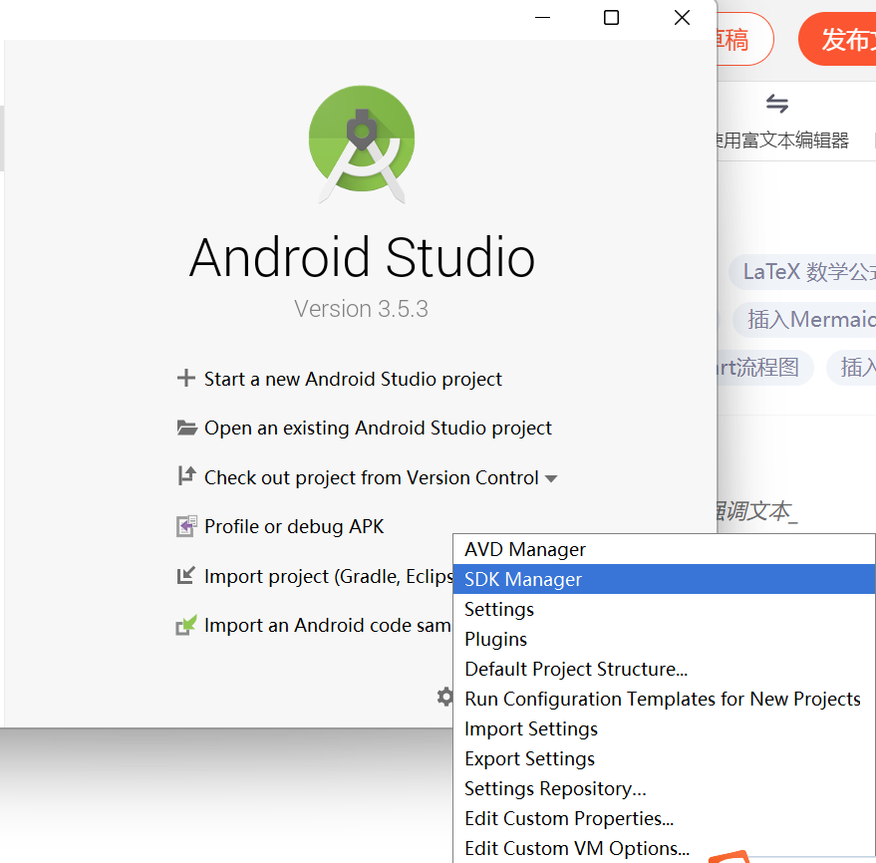Click the Profile or debug APK icon

click(186, 526)
